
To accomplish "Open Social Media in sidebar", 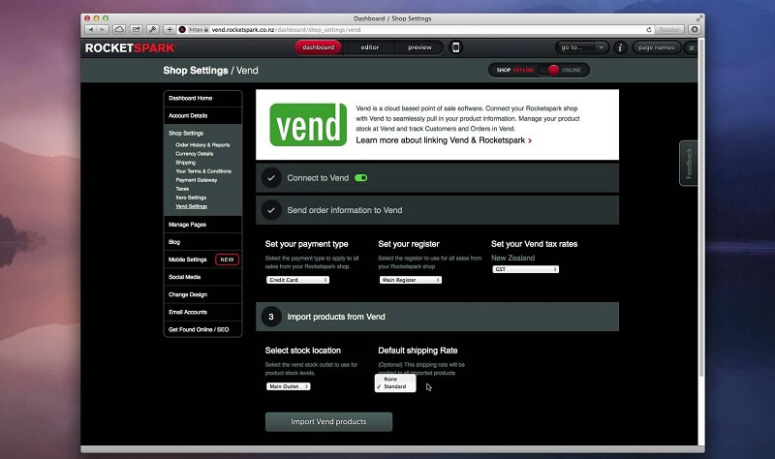I will [202, 277].
